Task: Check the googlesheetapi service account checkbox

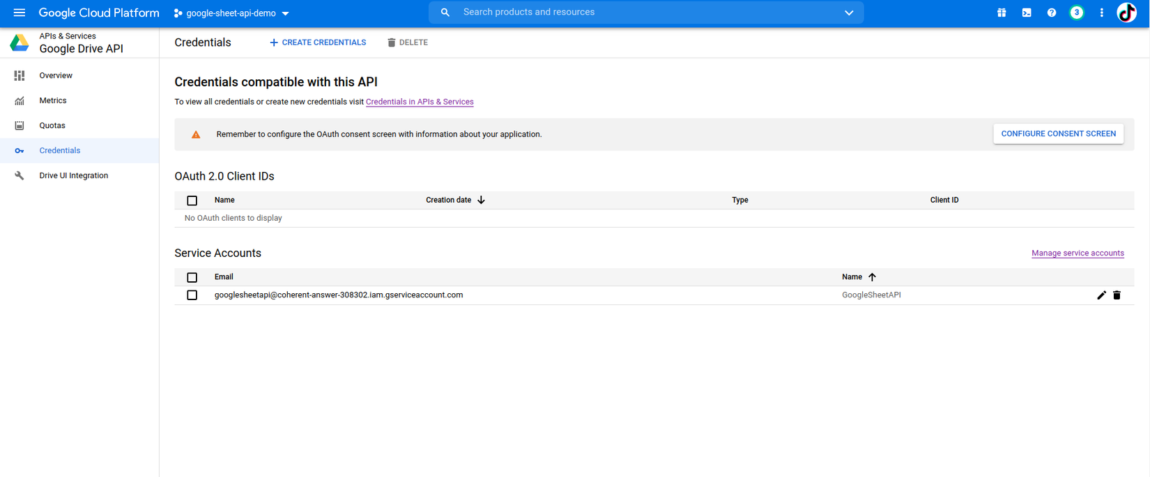Action: point(192,295)
